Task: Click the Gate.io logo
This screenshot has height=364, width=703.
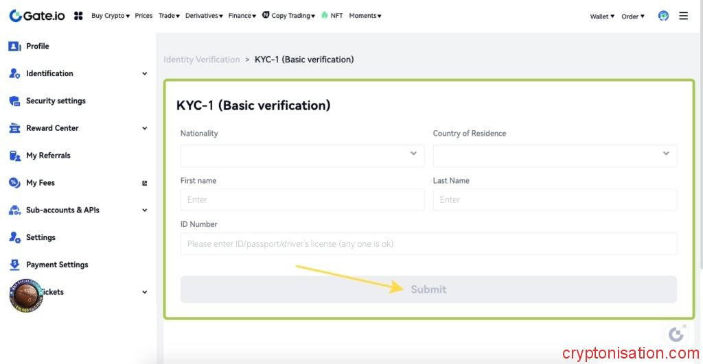Action: pyautogui.click(x=37, y=15)
